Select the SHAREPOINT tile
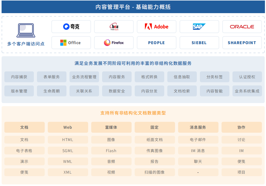Image resolution: width=266 pixels, height=186 pixels. [x=242, y=43]
